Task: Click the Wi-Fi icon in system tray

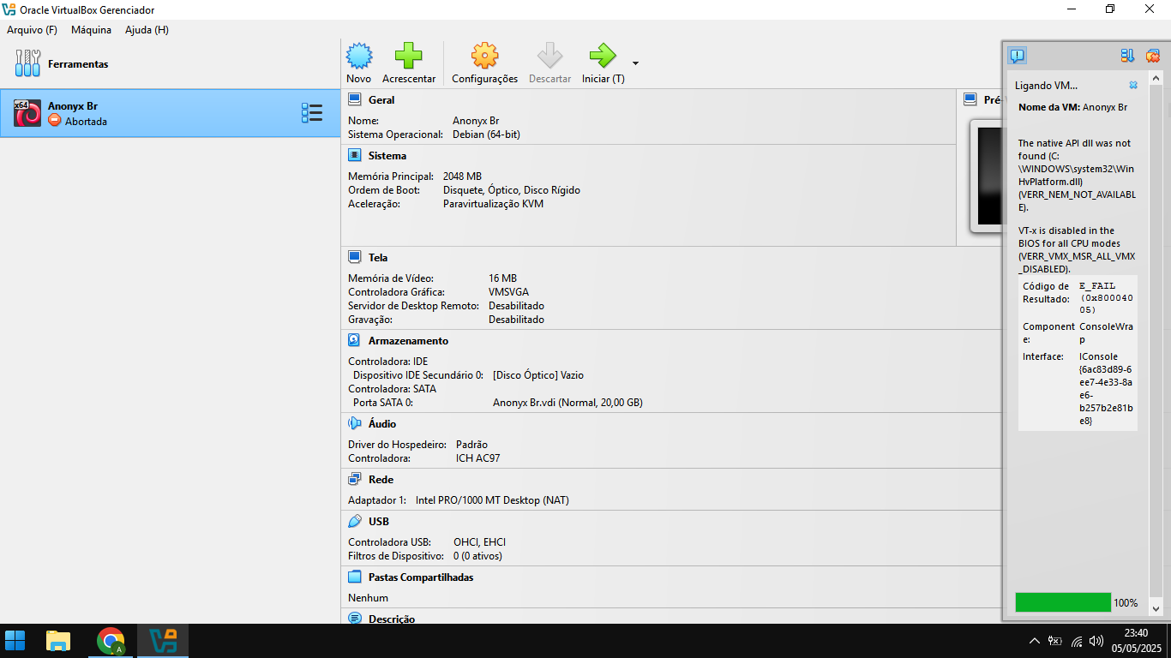Action: click(1076, 641)
